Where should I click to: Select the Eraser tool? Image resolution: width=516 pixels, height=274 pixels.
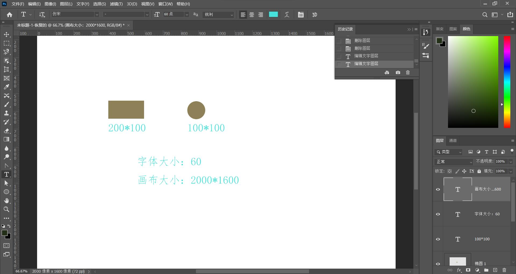pyautogui.click(x=7, y=131)
